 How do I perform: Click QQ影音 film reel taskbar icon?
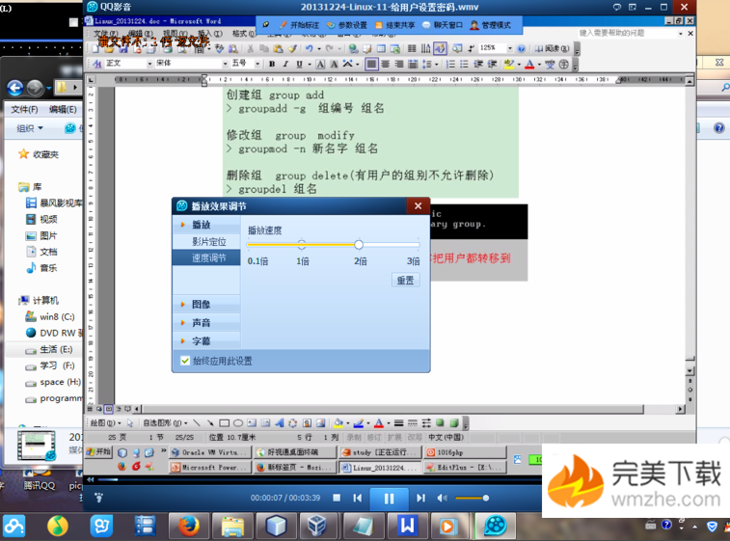tap(496, 527)
